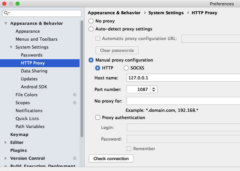Increase the port number with the stepper arrows
Screen dimensions: 240x171
(x=154, y=88)
